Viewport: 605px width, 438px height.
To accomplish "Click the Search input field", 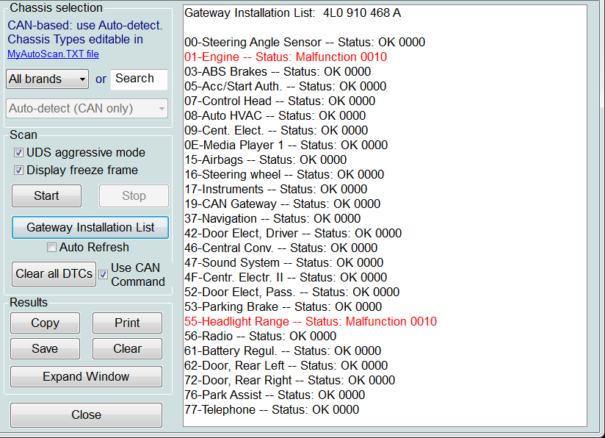I will [x=139, y=79].
